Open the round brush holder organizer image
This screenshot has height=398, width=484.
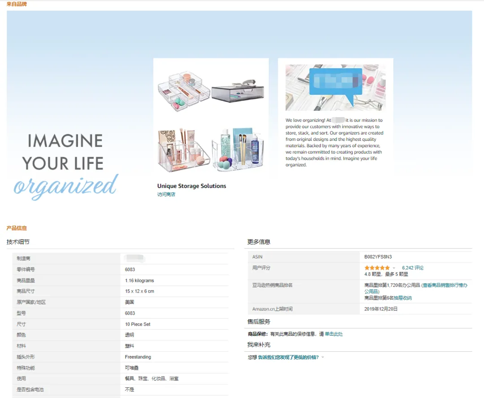[238, 150]
